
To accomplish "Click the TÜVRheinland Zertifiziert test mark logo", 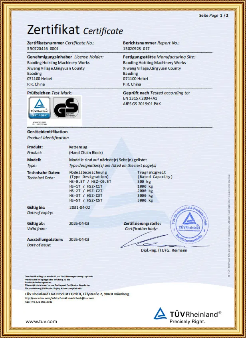I will [40, 108].
